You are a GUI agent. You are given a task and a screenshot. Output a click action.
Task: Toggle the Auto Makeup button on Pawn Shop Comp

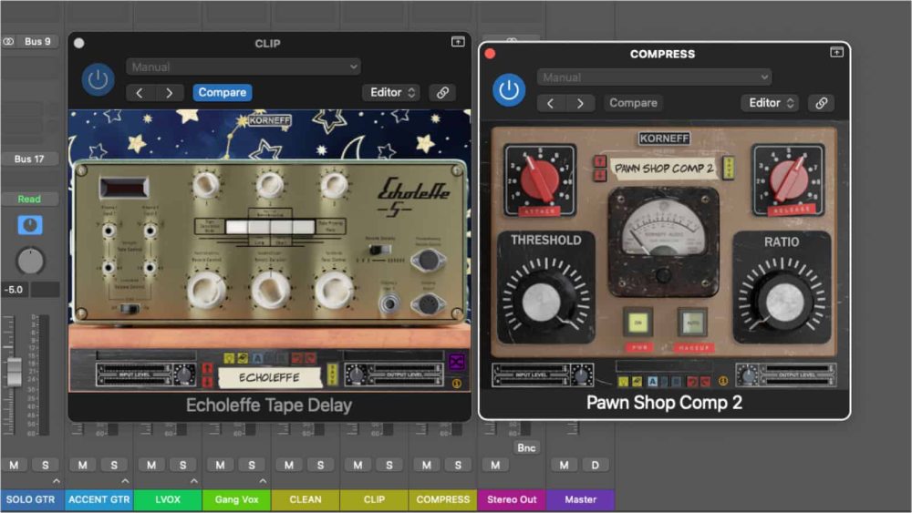[692, 323]
